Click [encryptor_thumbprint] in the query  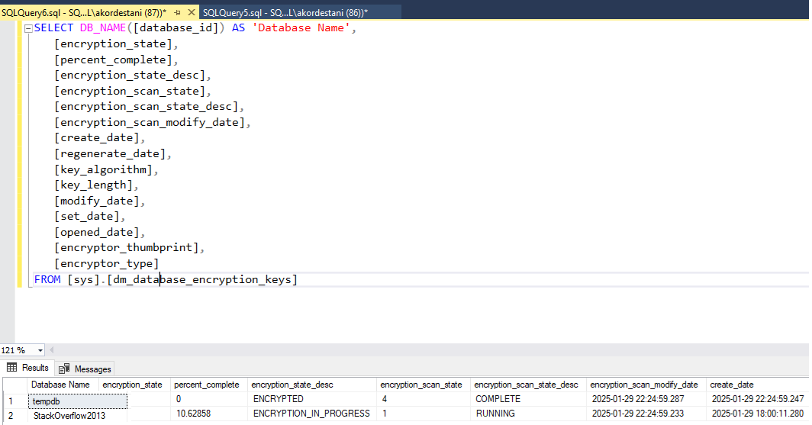(127, 248)
